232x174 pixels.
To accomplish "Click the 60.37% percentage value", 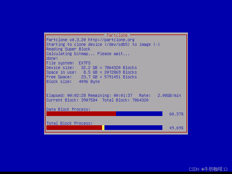I will click(176, 114).
